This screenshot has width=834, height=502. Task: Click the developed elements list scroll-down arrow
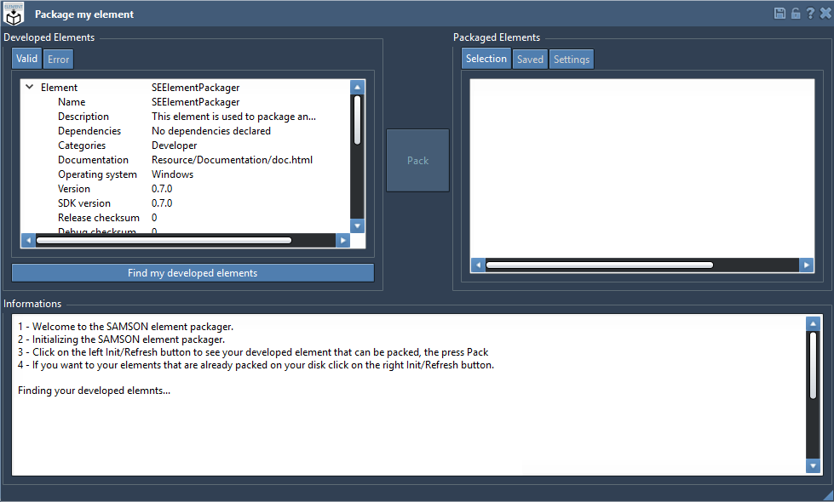[x=358, y=225]
